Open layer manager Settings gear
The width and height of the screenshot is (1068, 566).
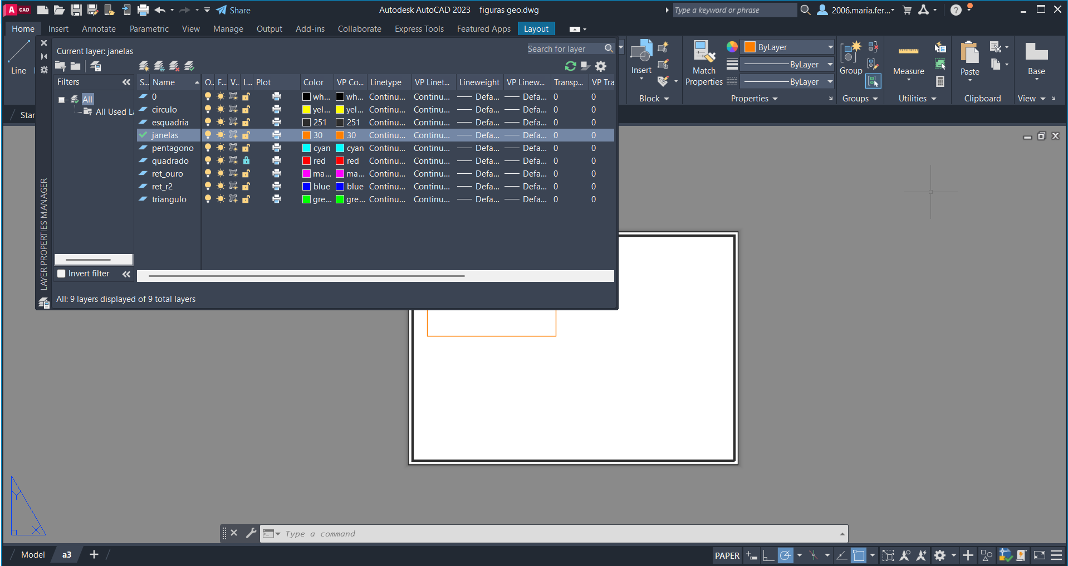coord(601,66)
